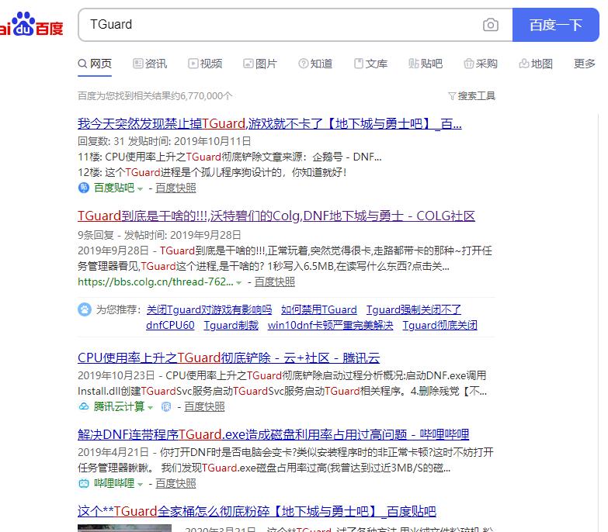This screenshot has width=608, height=532.
Task: Expand dropdown arrow next to 百度贴吧
Action: 141,189
